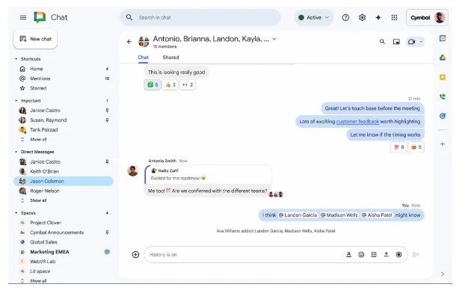Toggle the green checkmark reaction with 5
Image resolution: width=468 pixels, height=293 pixels.
pos(153,84)
